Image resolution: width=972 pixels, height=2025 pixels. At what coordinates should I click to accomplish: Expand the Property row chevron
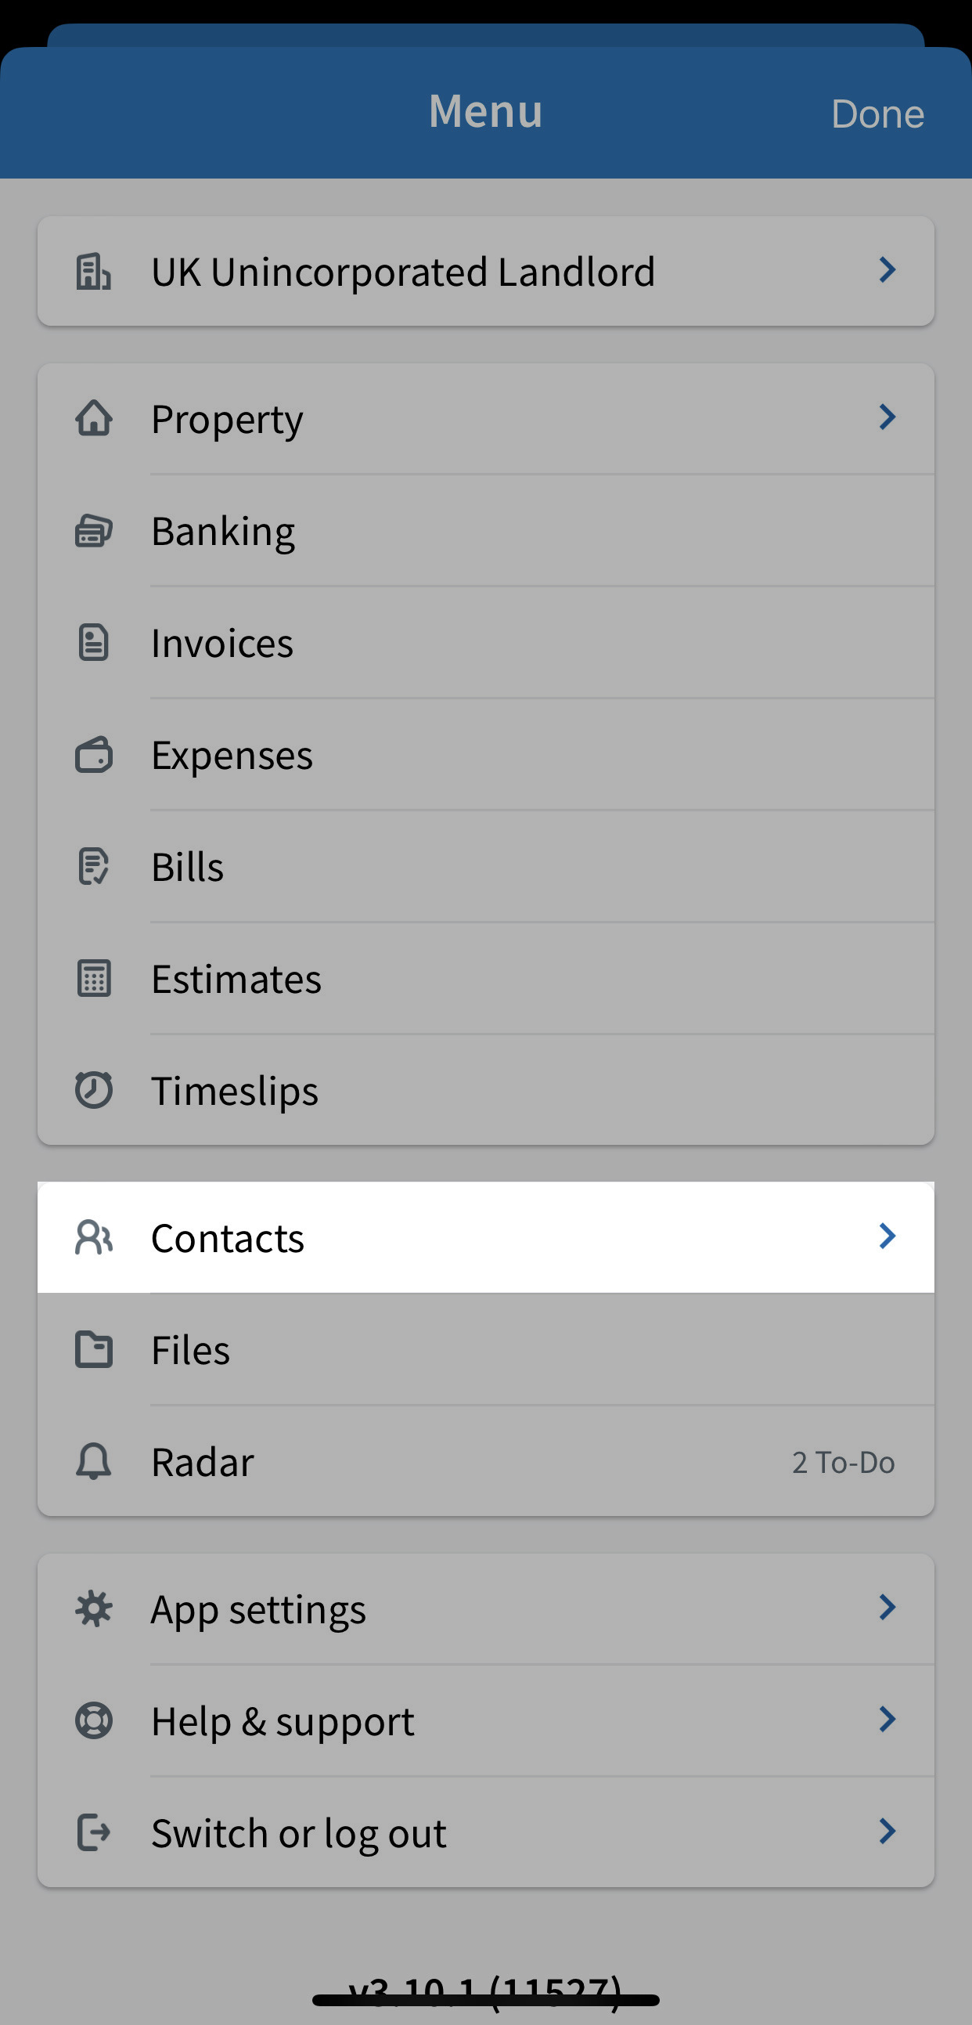click(887, 417)
